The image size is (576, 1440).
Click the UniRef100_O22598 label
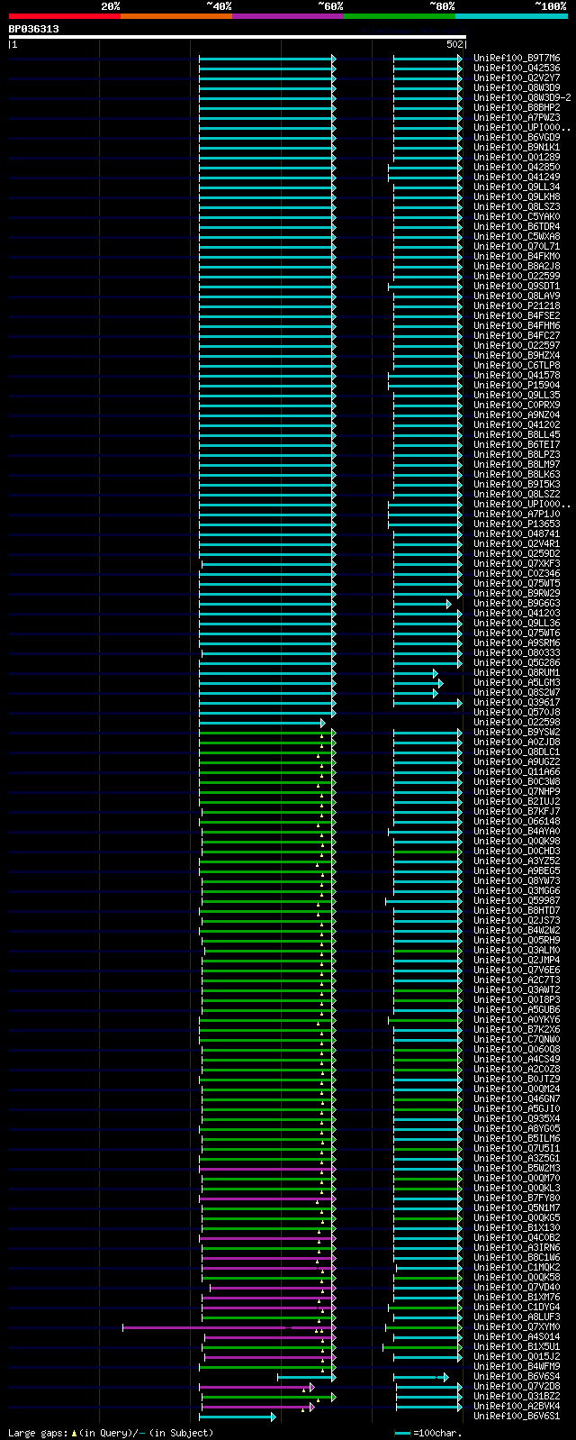pos(517,722)
